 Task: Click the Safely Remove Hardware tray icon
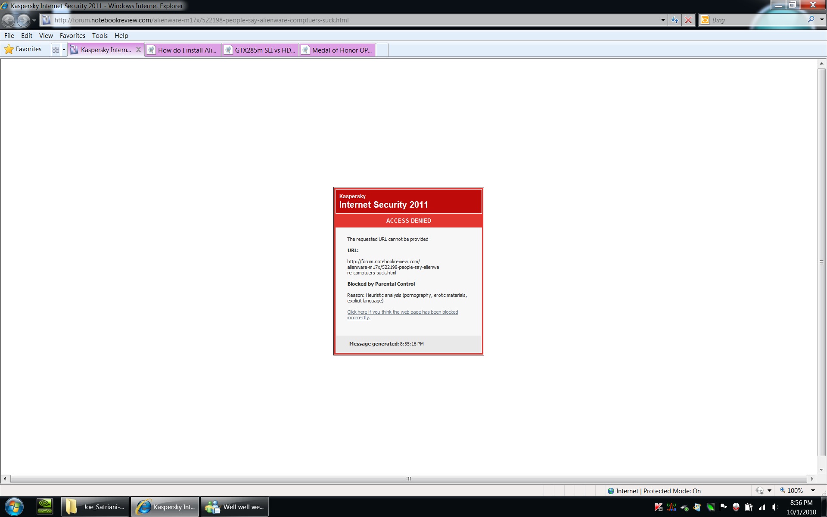pos(684,507)
